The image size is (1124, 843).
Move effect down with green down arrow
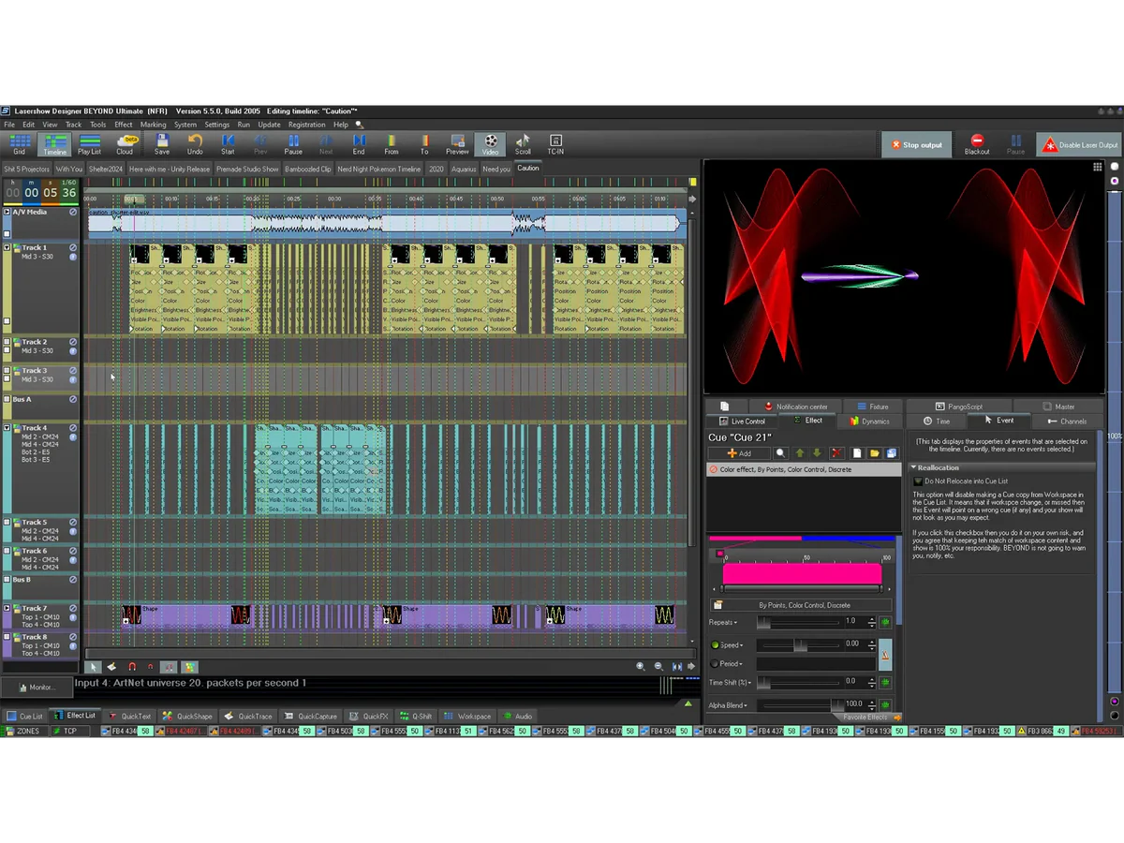click(817, 453)
